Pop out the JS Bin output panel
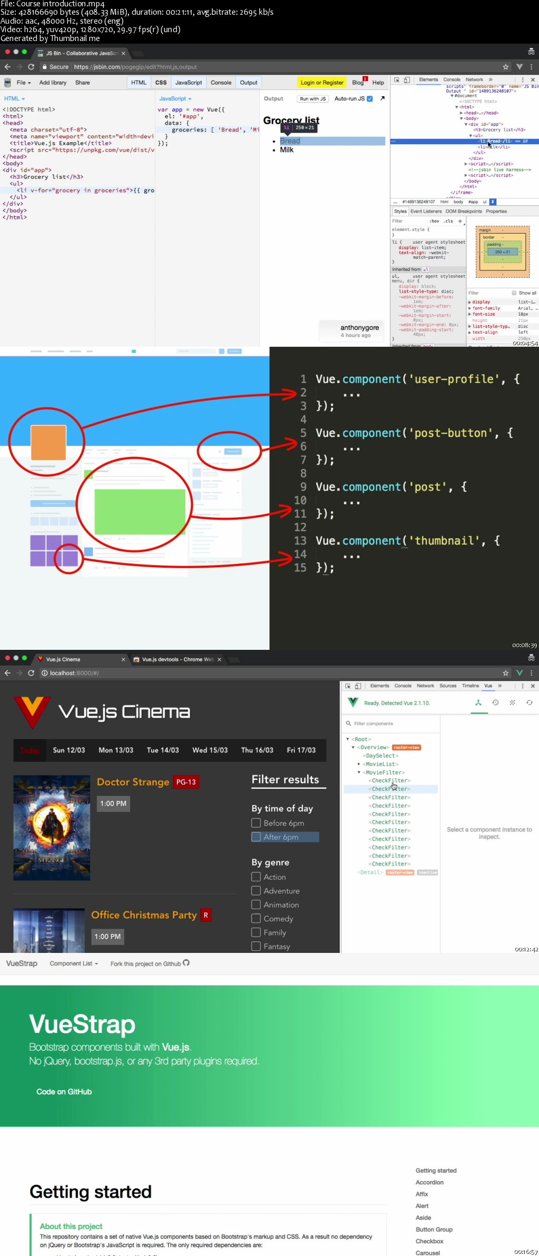 pyautogui.click(x=383, y=98)
